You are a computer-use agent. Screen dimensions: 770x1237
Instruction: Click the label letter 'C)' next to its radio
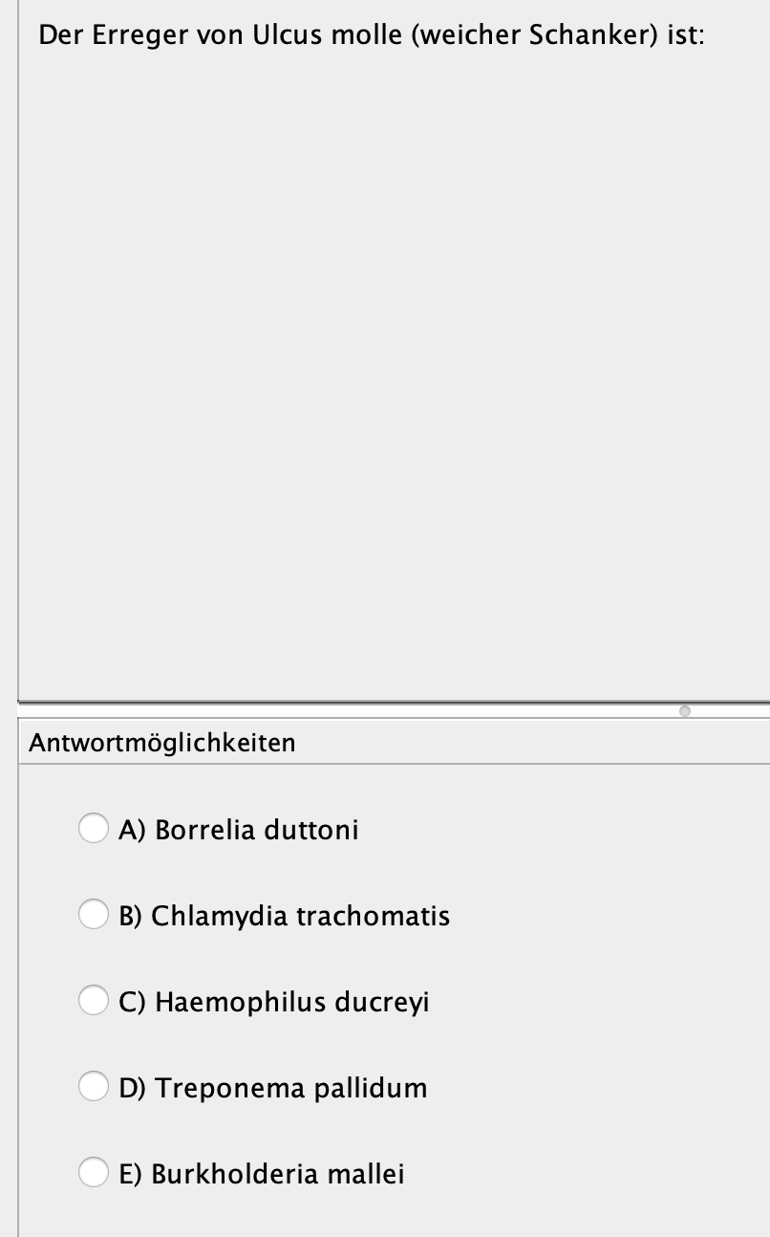130,1002
